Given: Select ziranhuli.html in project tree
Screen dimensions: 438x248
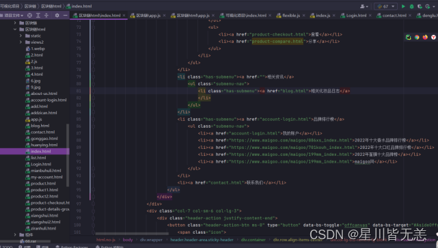Looking at the screenshot, I should (x=43, y=228).
